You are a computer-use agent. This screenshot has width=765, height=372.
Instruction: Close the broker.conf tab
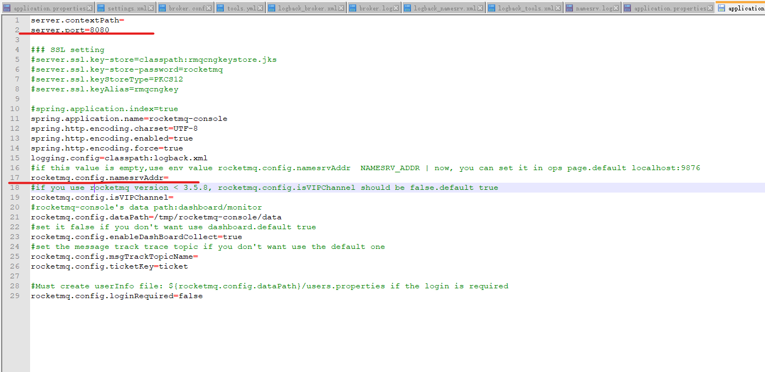(x=210, y=8)
